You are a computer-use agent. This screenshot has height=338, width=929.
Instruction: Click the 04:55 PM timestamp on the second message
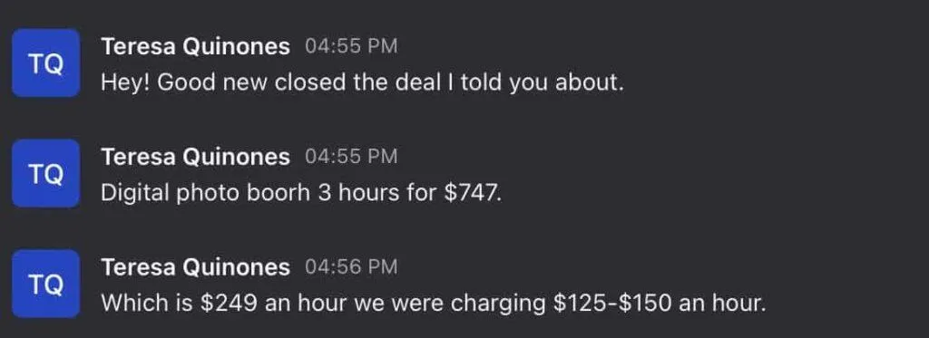(351, 157)
